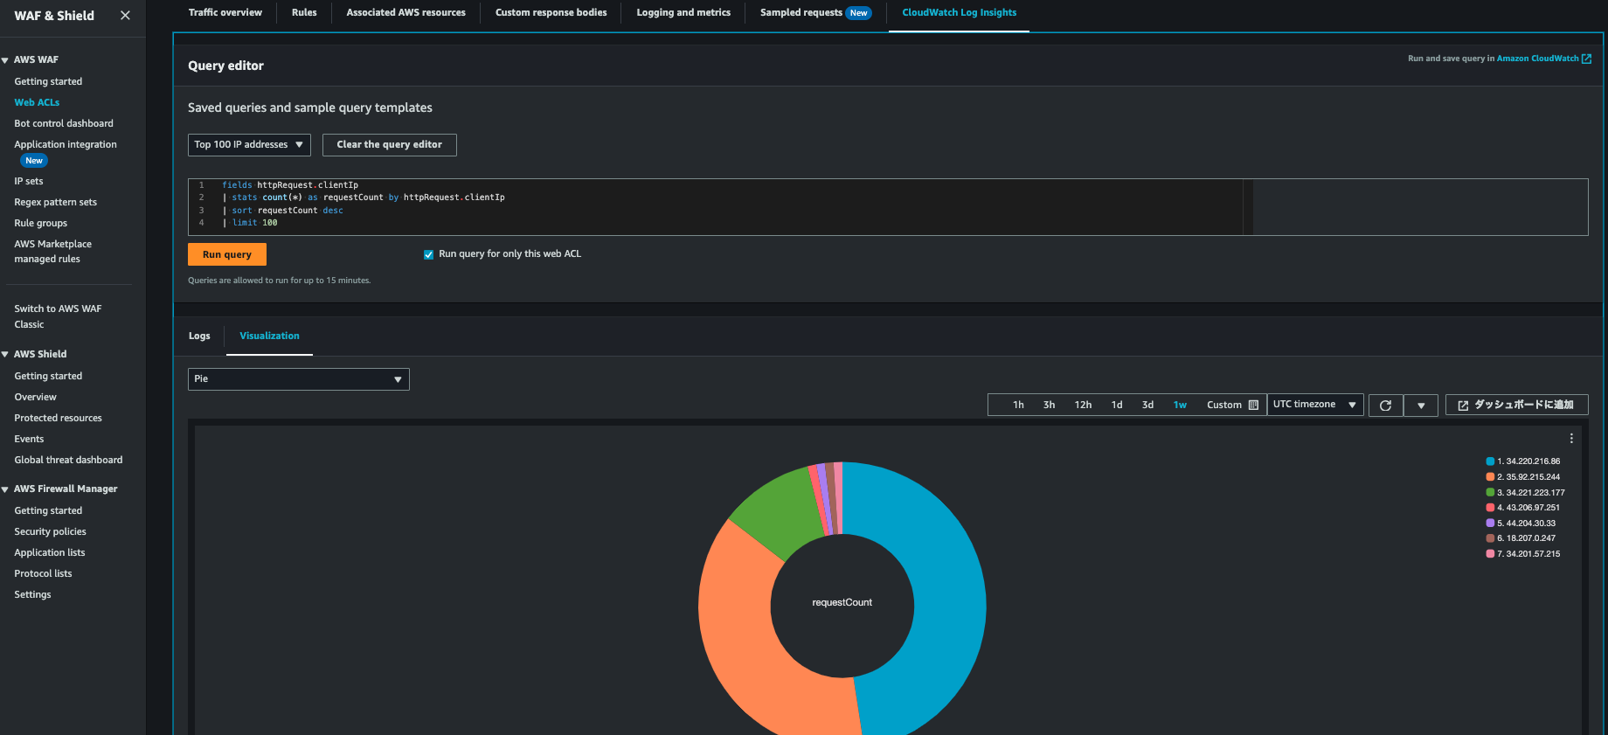Click green legend swatch for 34.221.223.177

click(1490, 493)
